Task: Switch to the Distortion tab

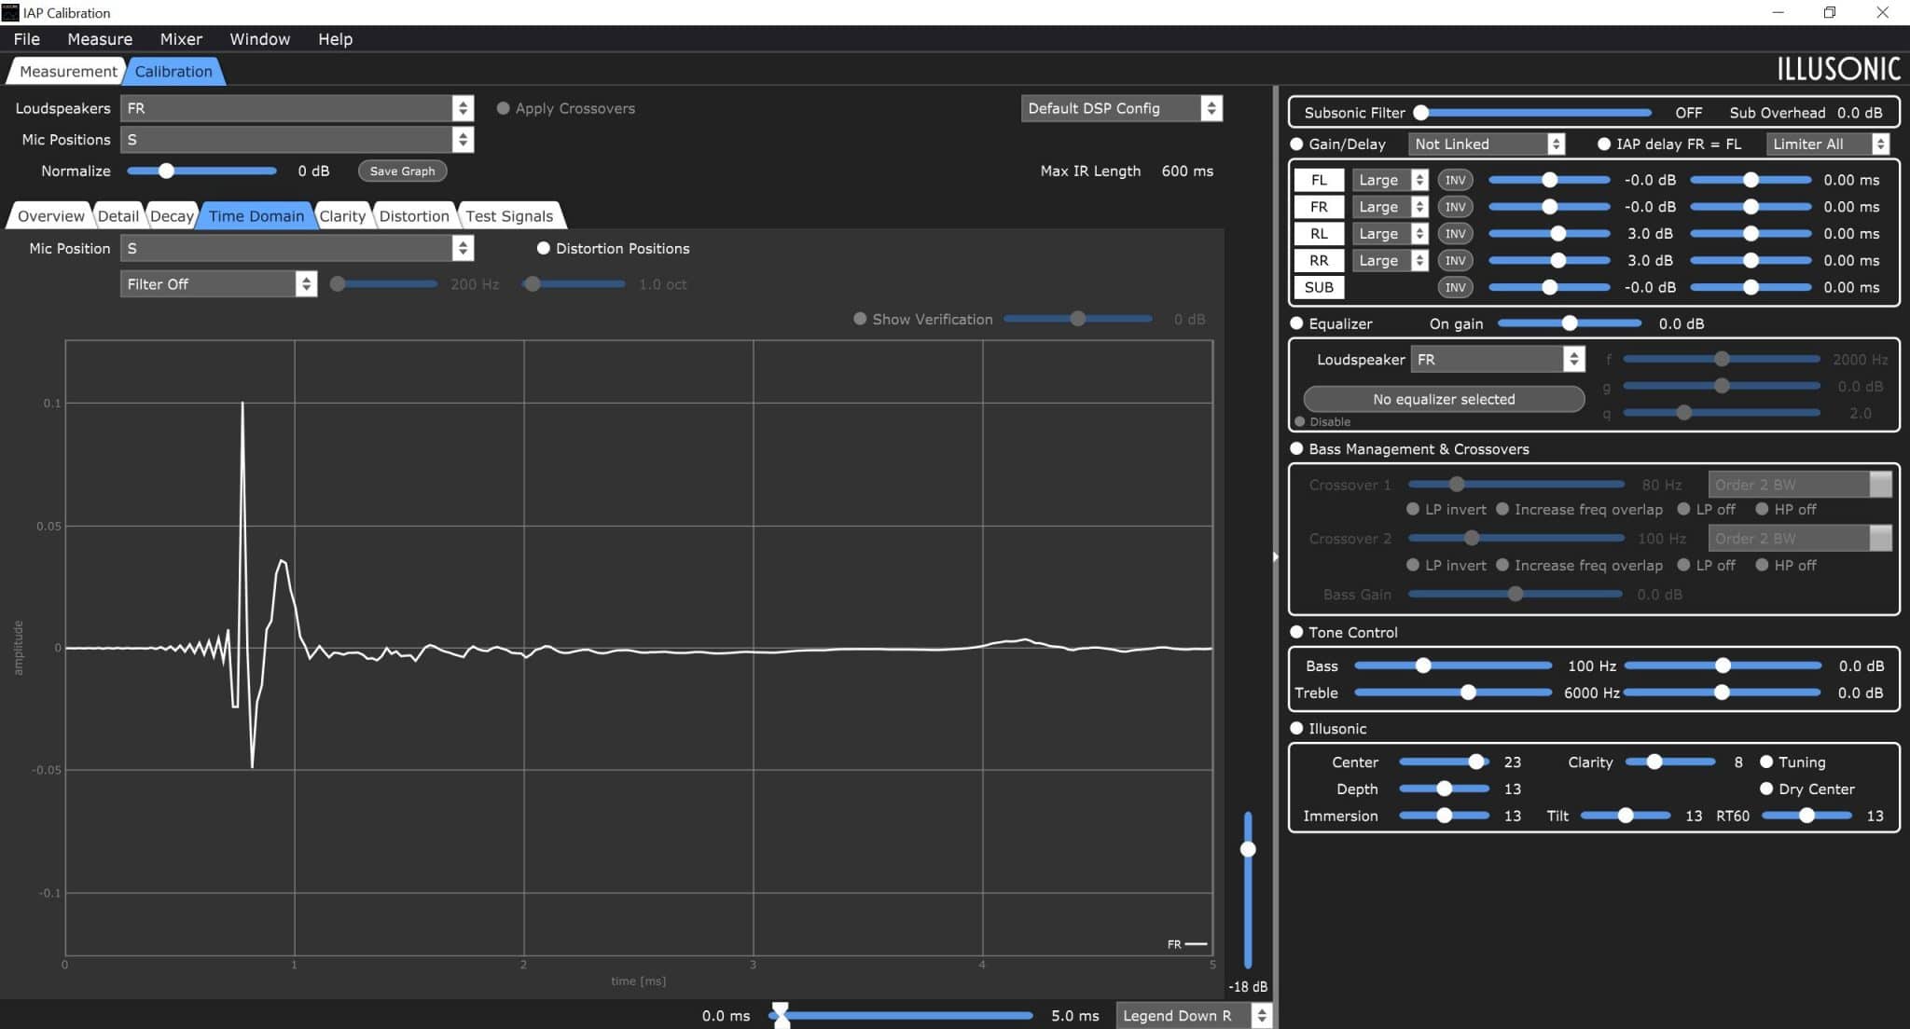Action: (414, 216)
